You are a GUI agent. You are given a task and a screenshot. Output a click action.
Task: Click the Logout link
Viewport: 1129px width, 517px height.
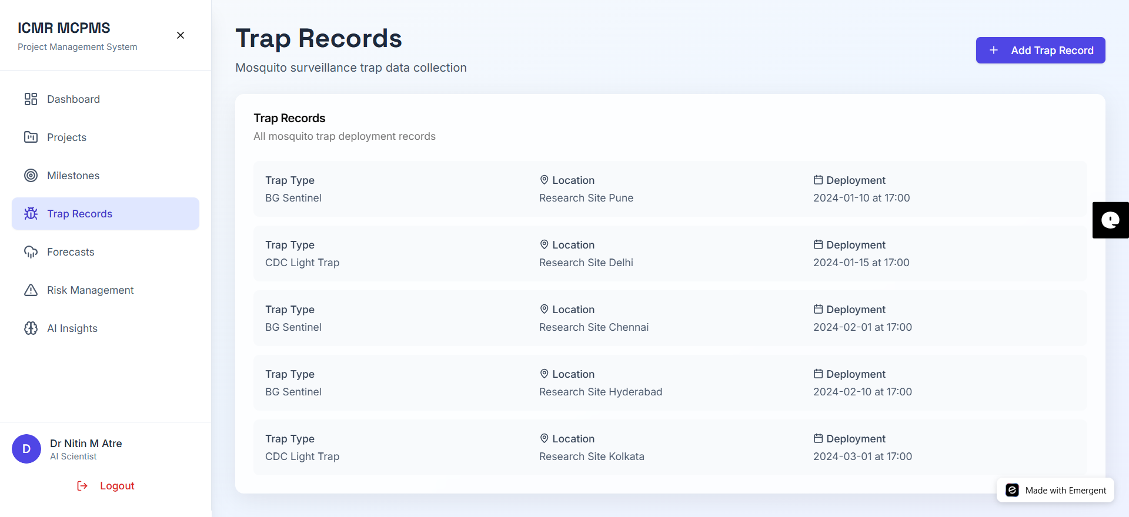[117, 486]
